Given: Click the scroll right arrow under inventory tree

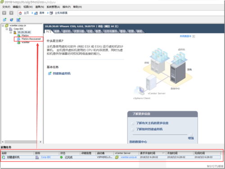Looking at the screenshot, I should [40, 142].
